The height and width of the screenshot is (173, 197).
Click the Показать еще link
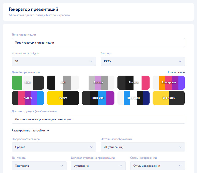point(176,72)
